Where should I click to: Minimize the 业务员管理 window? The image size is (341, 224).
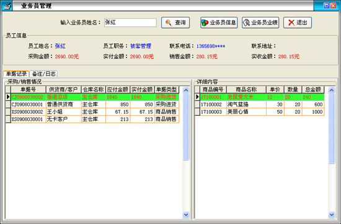point(326,6)
